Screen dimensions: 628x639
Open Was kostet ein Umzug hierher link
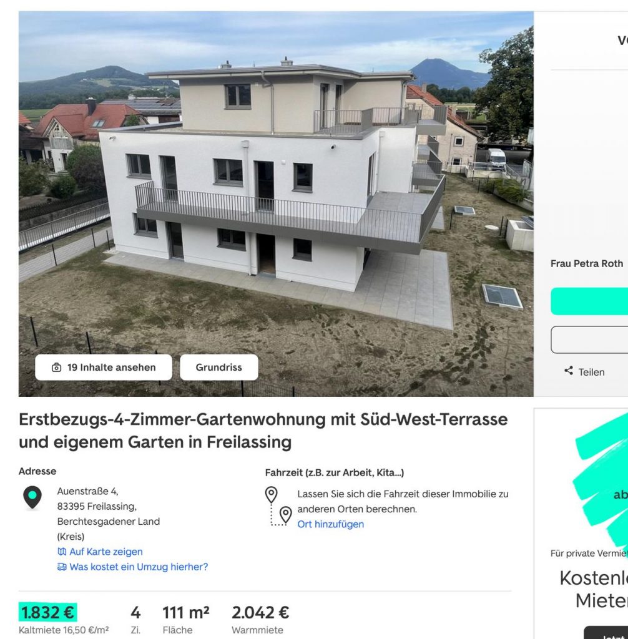pos(139,567)
